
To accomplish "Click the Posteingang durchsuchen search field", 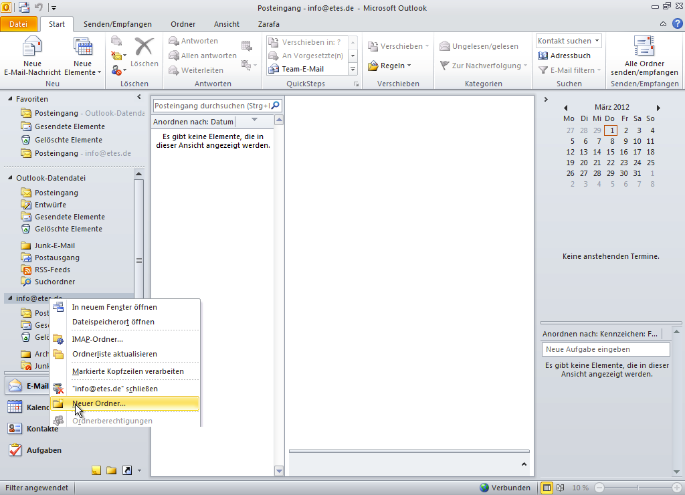I will (212, 106).
